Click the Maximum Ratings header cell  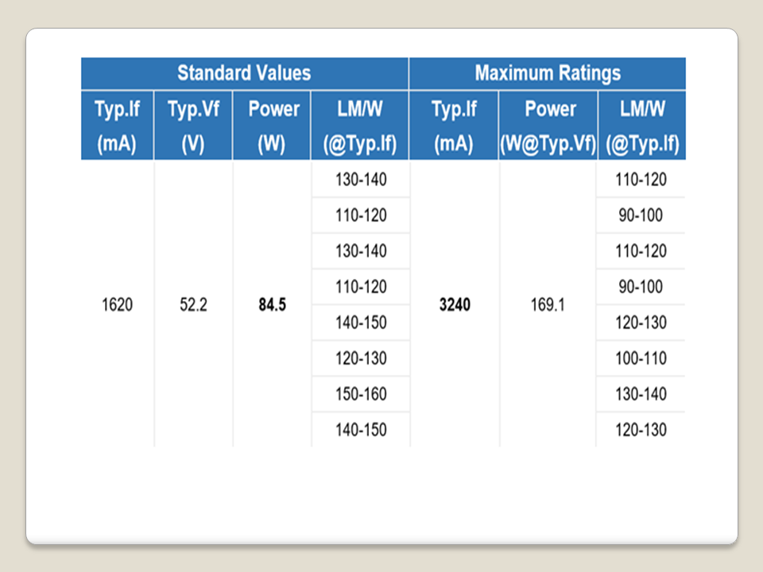(x=547, y=73)
